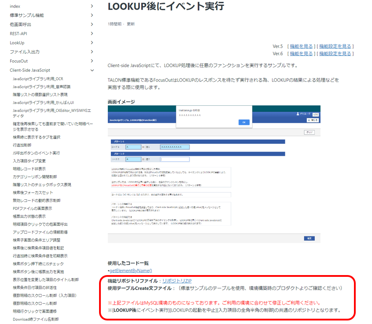Click the page title LOOKUP後にイベント実行

point(166,7)
